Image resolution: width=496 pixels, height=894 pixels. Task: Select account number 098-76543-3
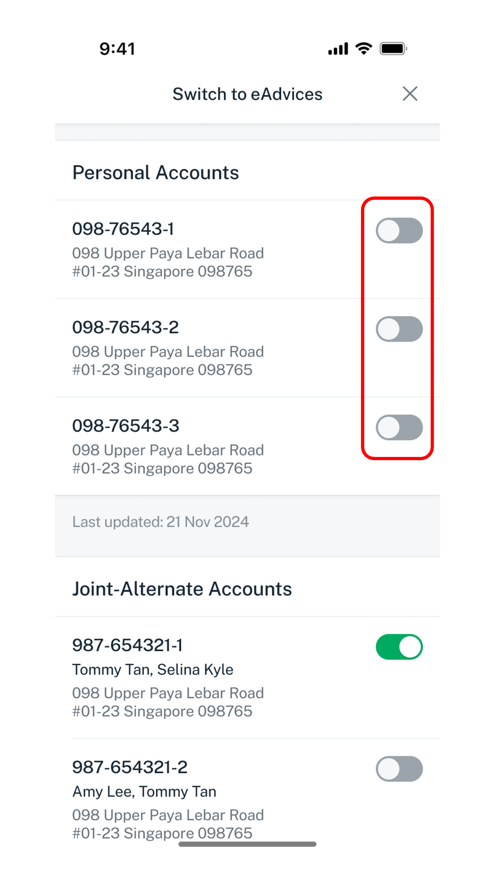(x=126, y=426)
